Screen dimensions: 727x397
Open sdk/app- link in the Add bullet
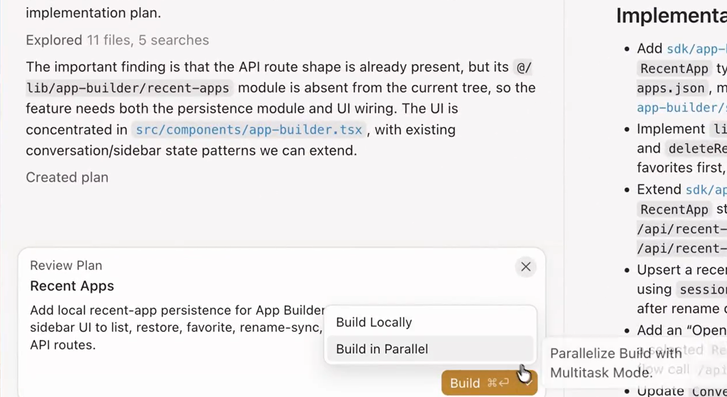[696, 49]
